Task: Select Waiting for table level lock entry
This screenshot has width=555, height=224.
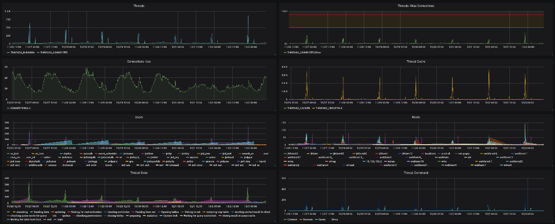Action: pyautogui.click(x=26, y=219)
